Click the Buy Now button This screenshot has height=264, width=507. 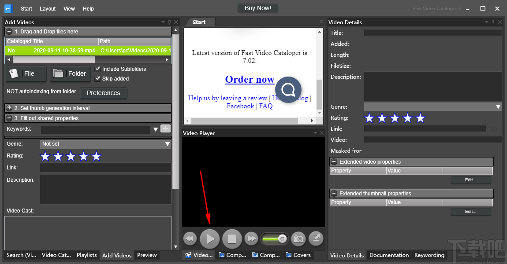point(257,7)
